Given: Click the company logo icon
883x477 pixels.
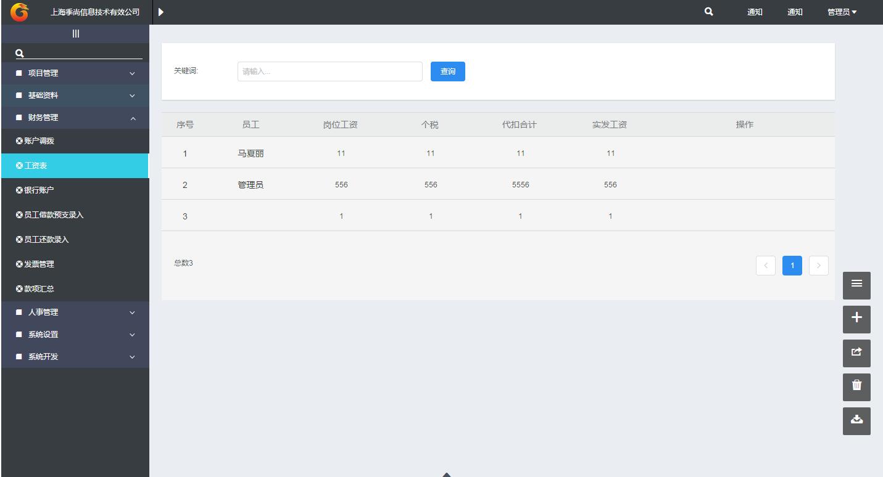Looking at the screenshot, I should point(19,12).
